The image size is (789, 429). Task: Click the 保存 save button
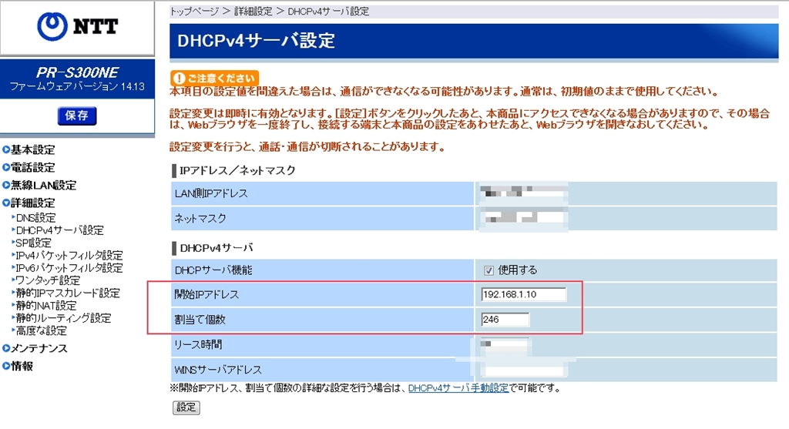click(76, 116)
